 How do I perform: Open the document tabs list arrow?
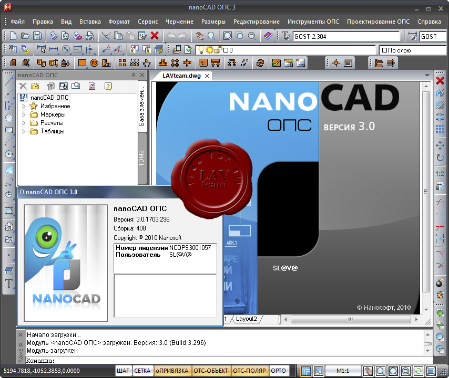click(427, 76)
